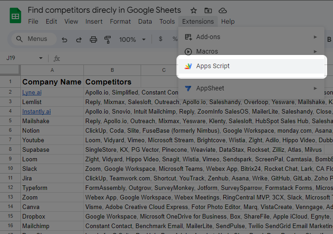Select the Supabase cell

52,150
